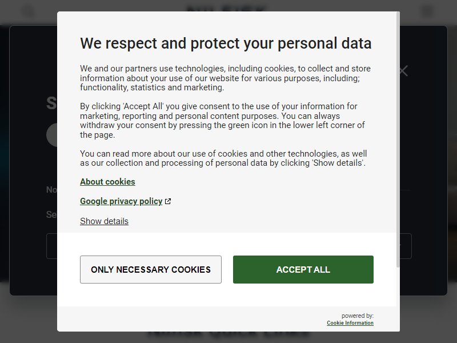Accept all cookies with the green button
This screenshot has width=457, height=343.
click(x=303, y=269)
